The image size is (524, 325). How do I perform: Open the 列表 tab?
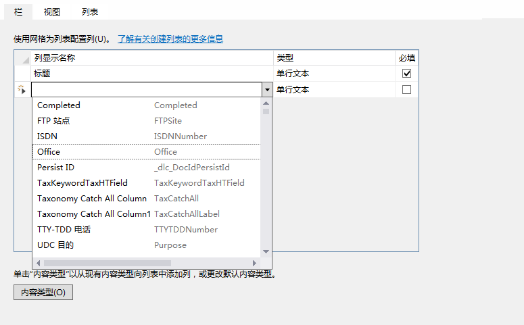click(x=89, y=12)
